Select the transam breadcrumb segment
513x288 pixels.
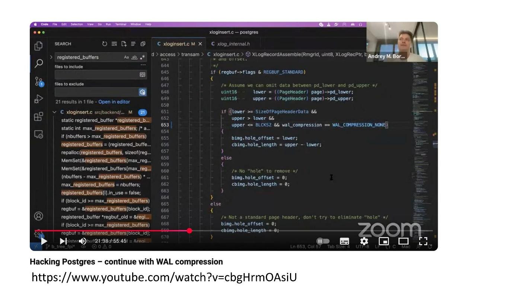click(190, 54)
